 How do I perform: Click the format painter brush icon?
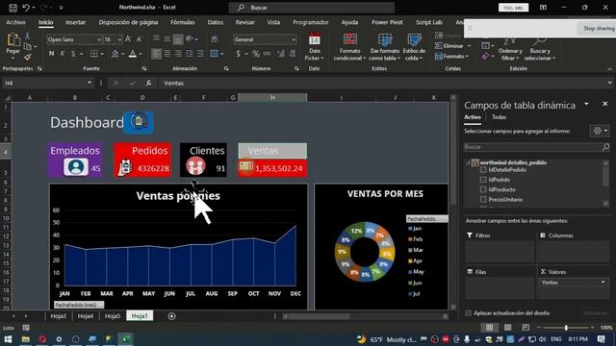tap(28, 58)
